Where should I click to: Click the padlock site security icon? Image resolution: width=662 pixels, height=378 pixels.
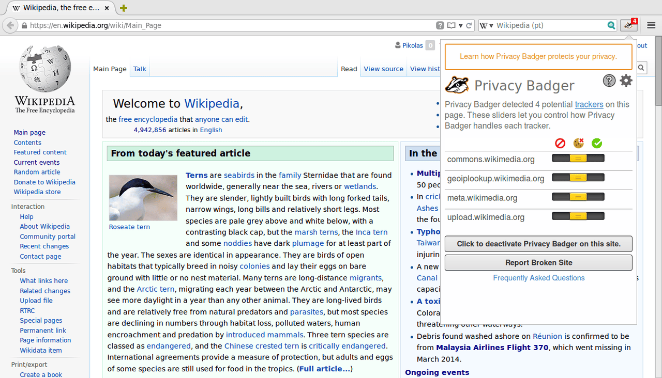(x=24, y=25)
